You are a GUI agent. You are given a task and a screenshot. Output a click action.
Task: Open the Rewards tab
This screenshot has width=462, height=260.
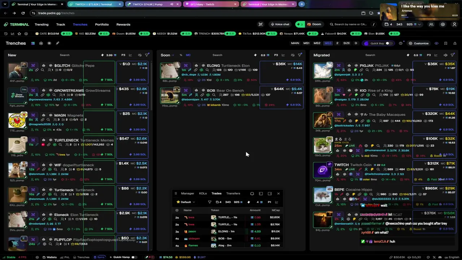tap(123, 25)
